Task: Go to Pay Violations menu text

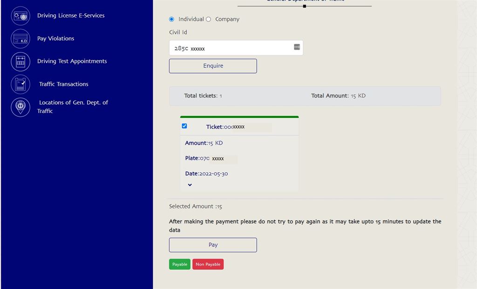Action: [55, 39]
